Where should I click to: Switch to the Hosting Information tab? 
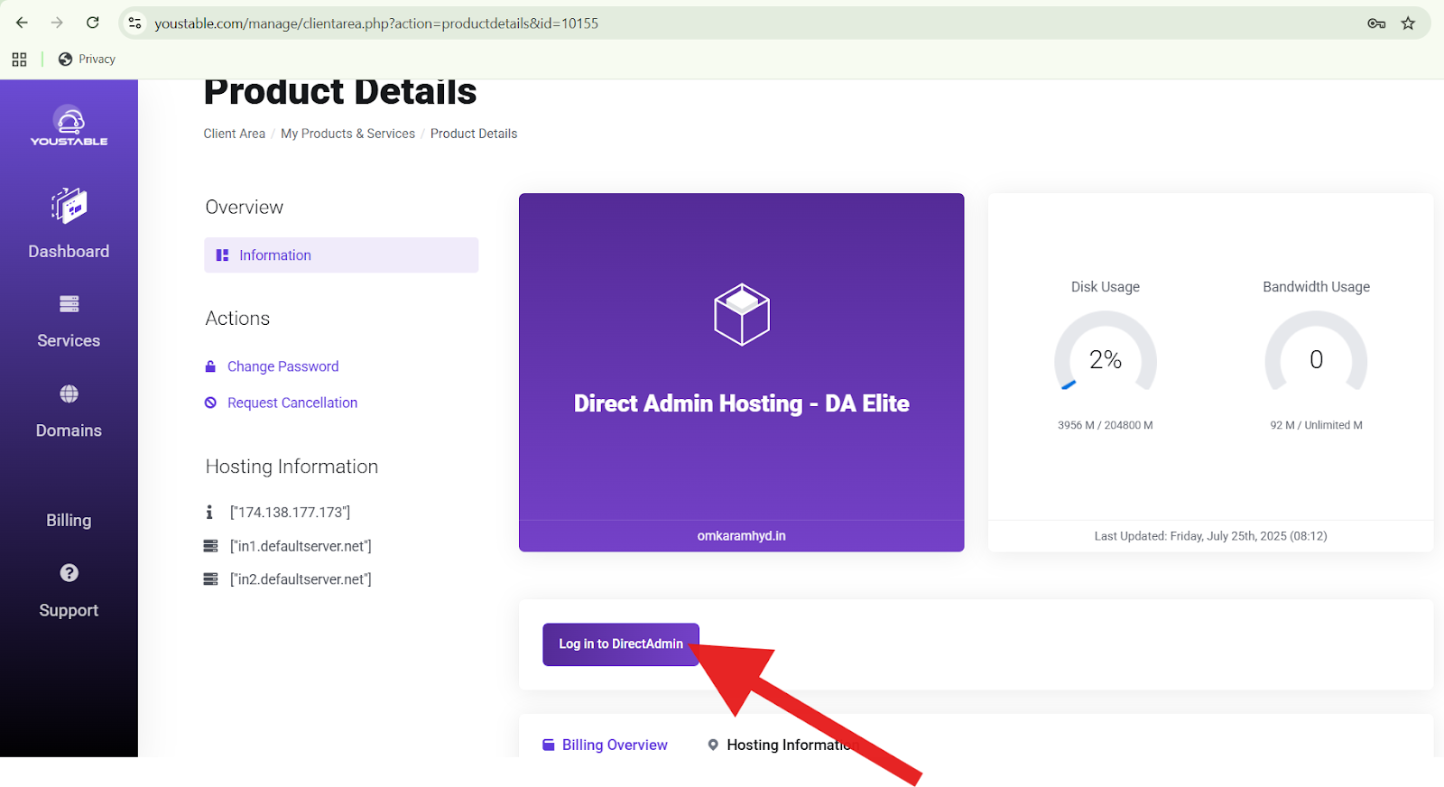[x=782, y=745]
